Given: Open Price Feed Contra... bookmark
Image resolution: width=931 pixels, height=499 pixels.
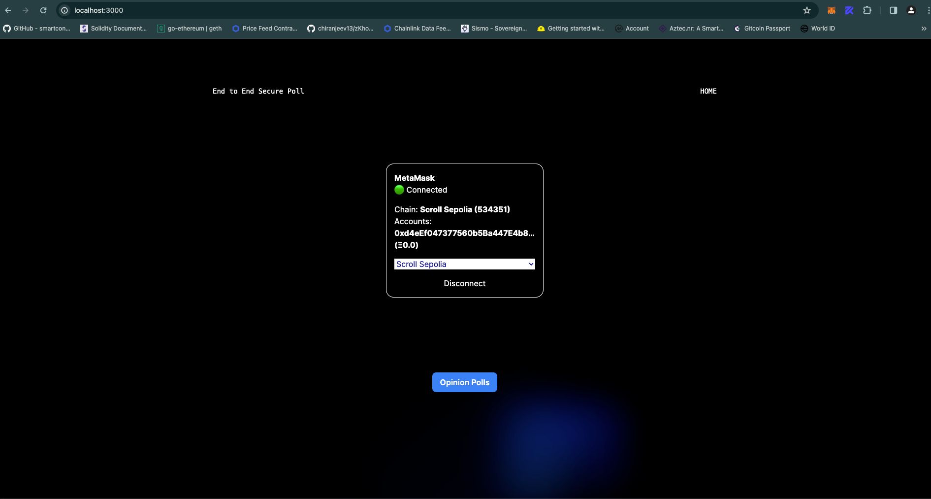Looking at the screenshot, I should tap(265, 29).
